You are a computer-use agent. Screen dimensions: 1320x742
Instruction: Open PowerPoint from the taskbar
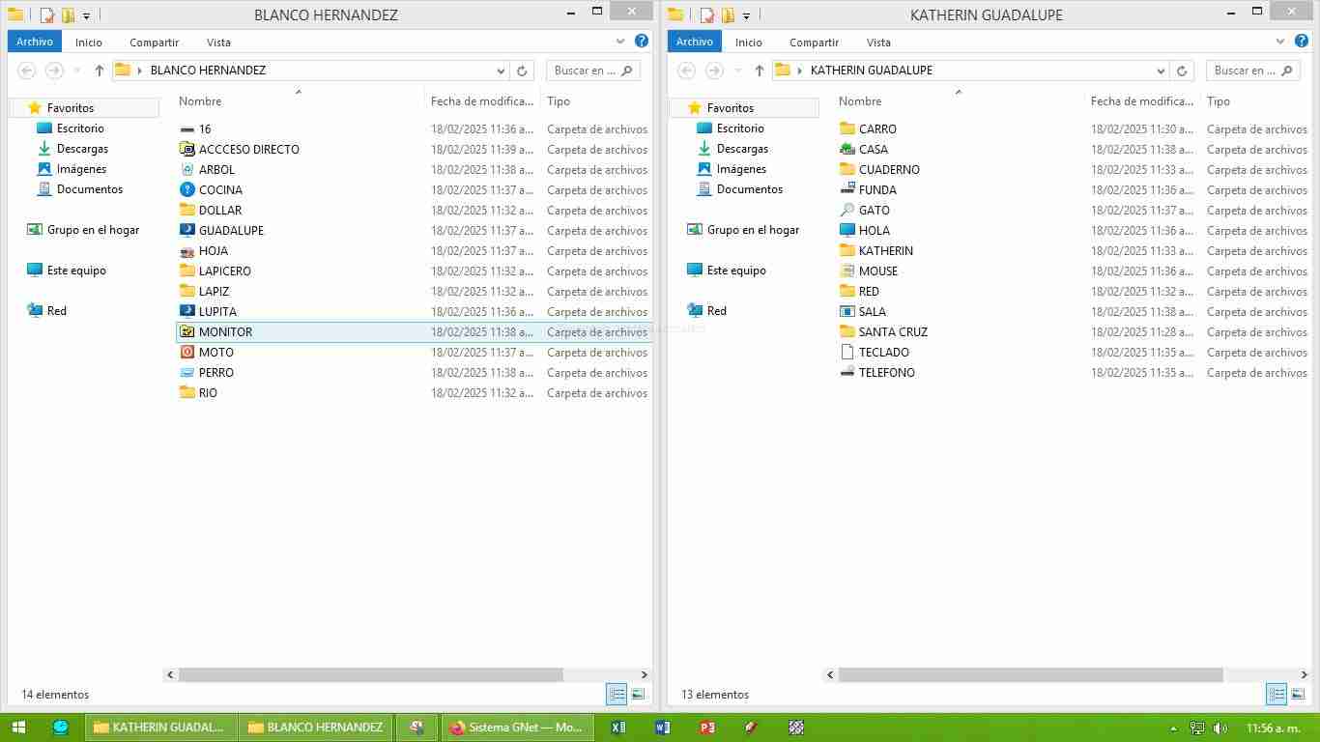click(706, 728)
